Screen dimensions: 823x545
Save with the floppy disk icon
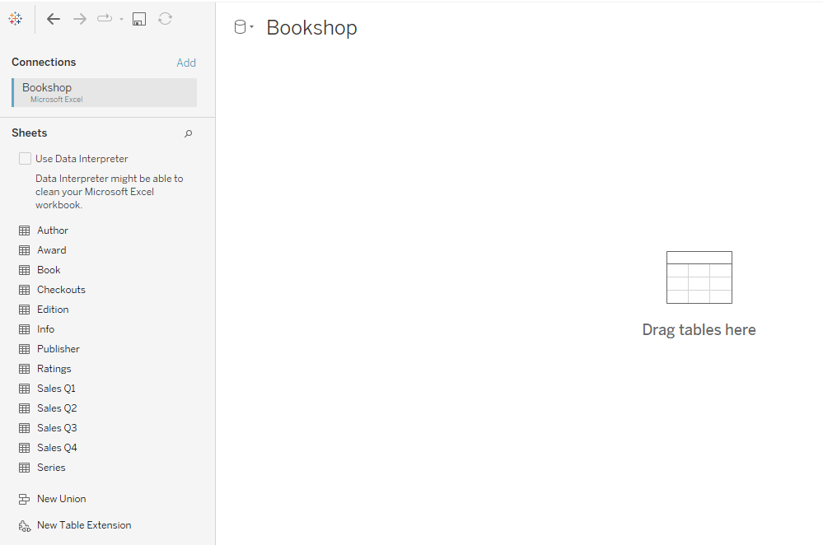[139, 20]
